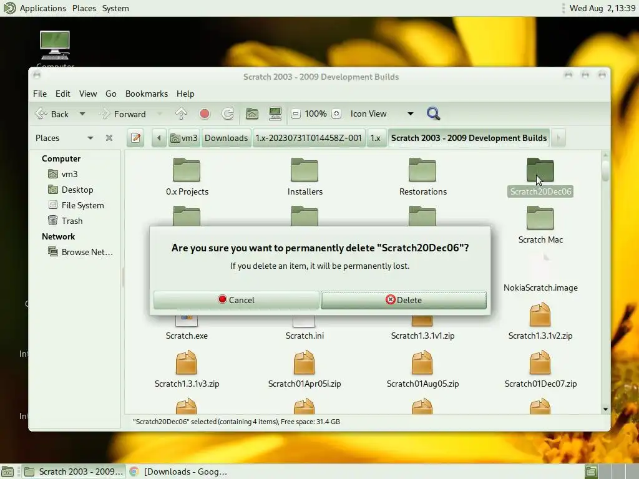Confirm deletion with the Delete button
Viewport: 639px width, 479px height.
[404, 300]
